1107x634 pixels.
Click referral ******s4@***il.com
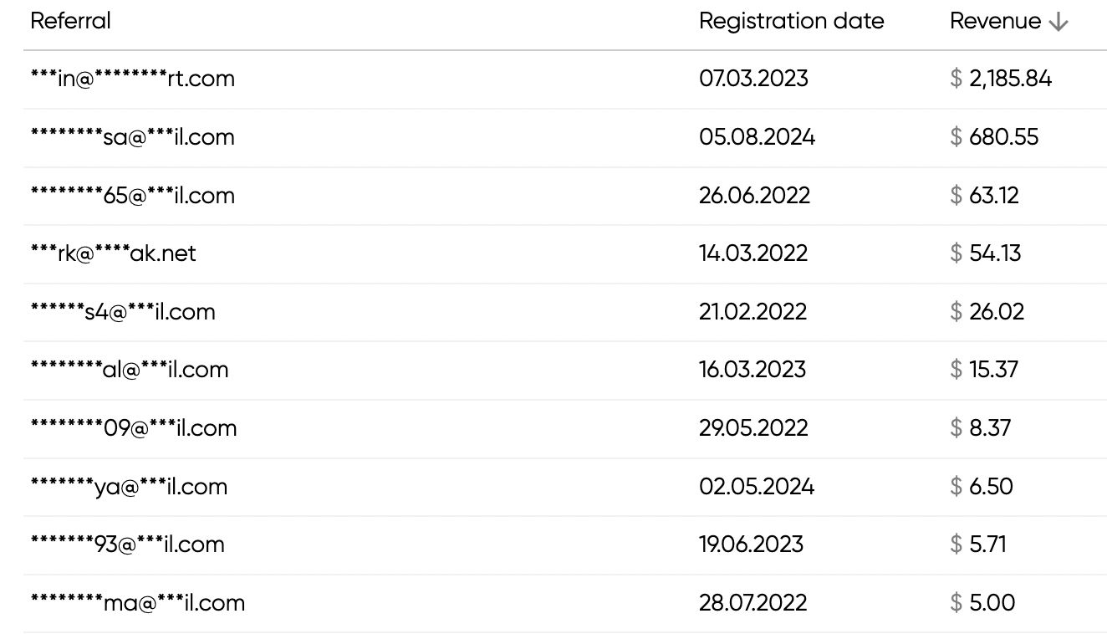[123, 312]
